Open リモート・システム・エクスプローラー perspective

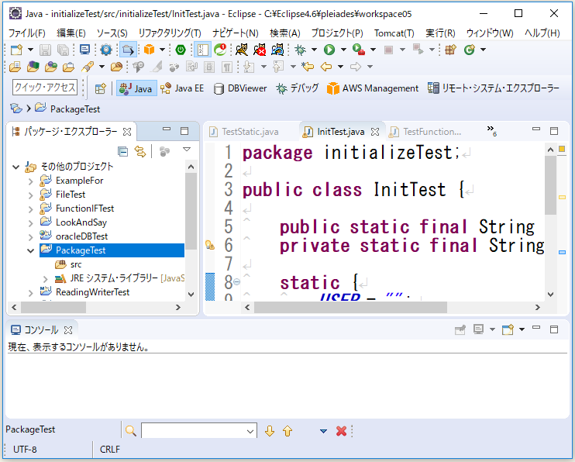tap(494, 88)
